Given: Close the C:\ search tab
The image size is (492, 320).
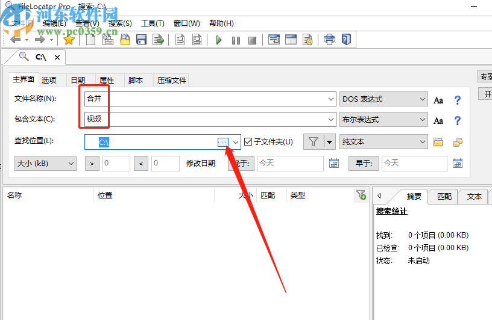Looking at the screenshot, I should [57, 57].
